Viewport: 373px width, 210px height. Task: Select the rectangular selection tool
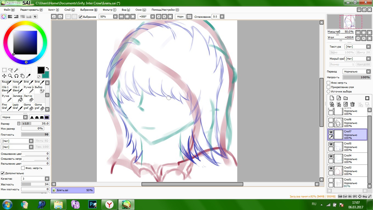(4, 70)
